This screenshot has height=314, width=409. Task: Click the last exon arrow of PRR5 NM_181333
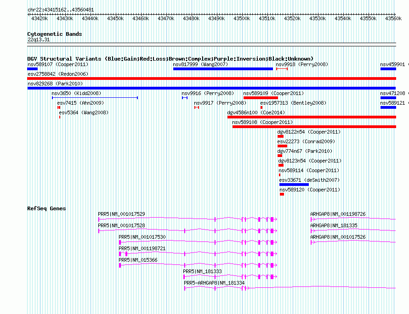pos(273,277)
